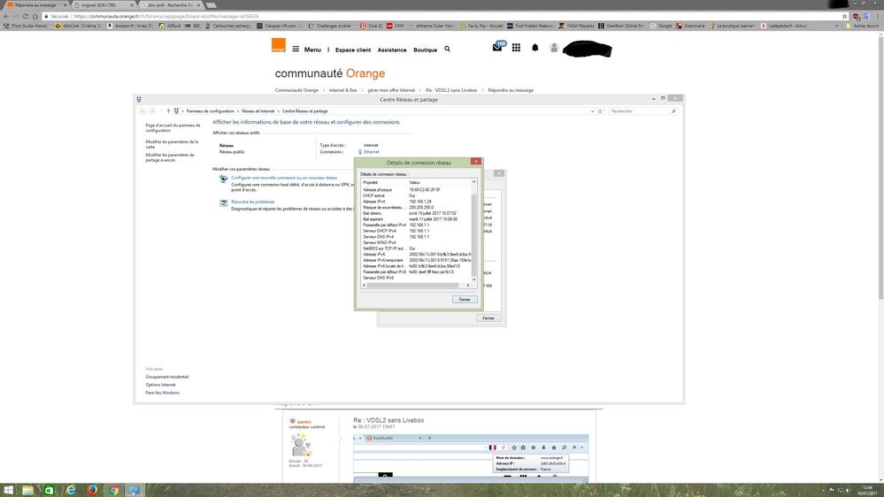Click the user avatar icon in header
Screen dimensions: 884x497
coord(554,48)
